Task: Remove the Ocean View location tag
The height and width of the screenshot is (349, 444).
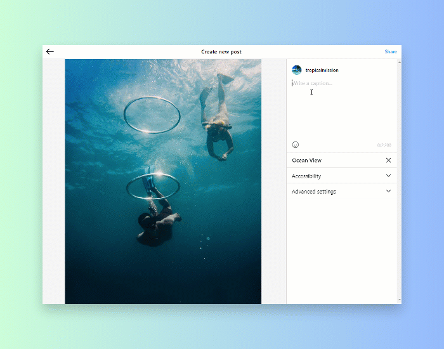Action: tap(388, 161)
